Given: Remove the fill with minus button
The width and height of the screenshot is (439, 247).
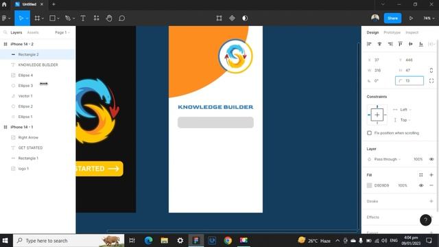Looking at the screenshot, I should (431, 185).
